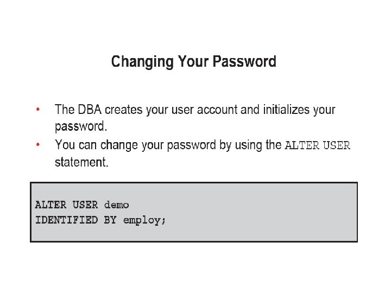The image size is (391, 293).
Task: Click the word change in second bullet
Action: [119, 145]
